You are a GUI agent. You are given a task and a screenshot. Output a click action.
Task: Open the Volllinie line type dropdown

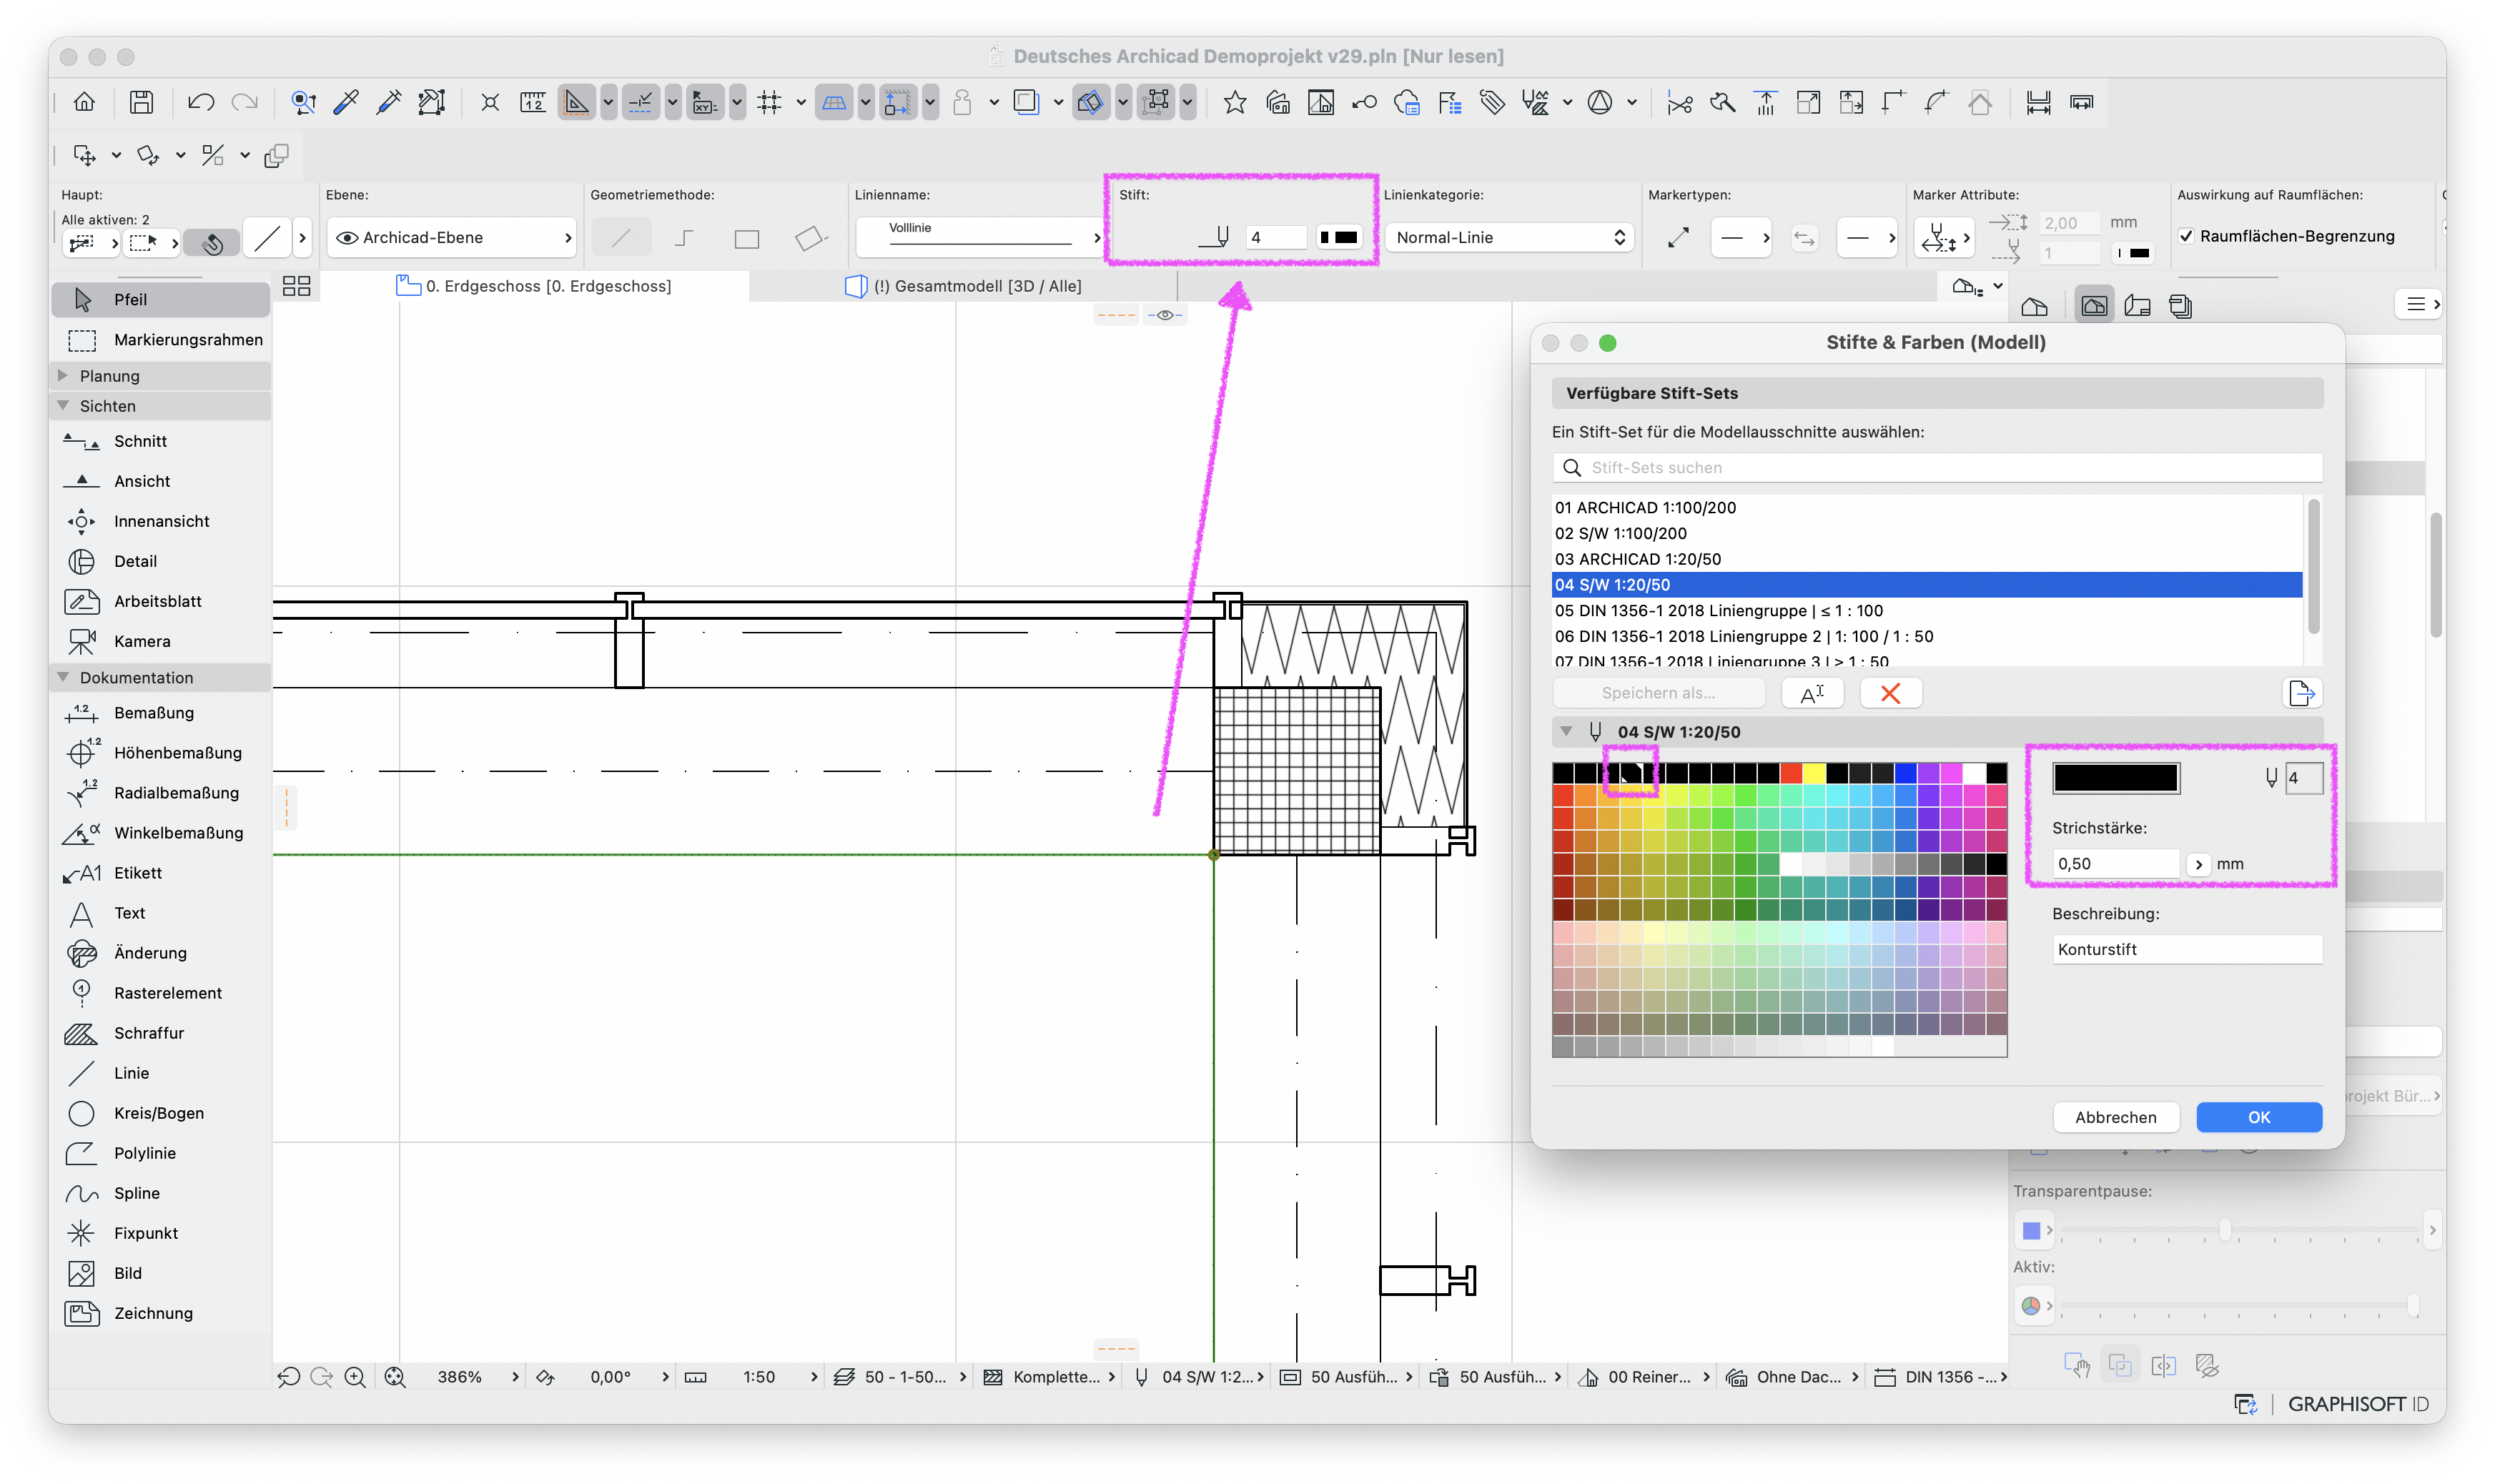pyautogui.click(x=979, y=238)
